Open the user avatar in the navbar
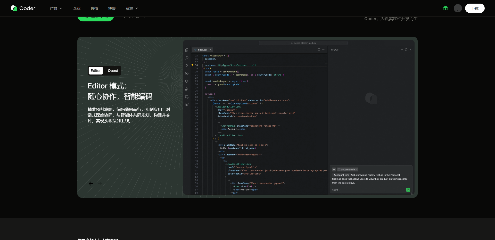 click(x=458, y=8)
